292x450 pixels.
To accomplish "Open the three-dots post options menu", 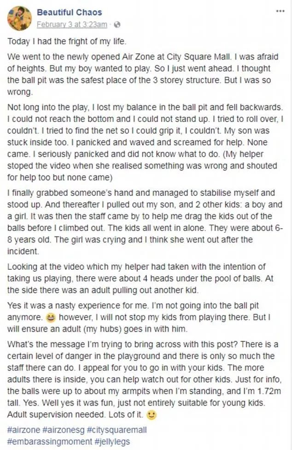I will (x=280, y=12).
